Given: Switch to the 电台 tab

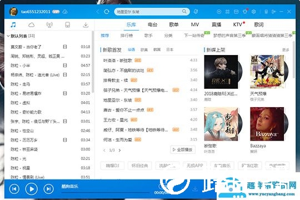Looking at the screenshot, I should point(152,24).
